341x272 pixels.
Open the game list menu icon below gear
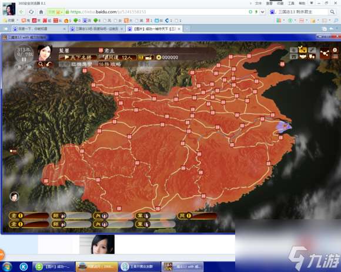(x=335, y=56)
